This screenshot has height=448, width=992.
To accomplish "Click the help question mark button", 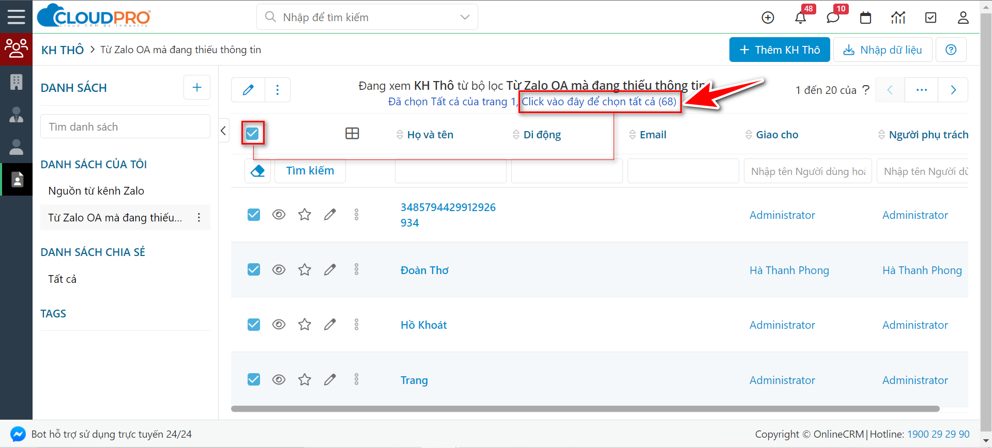I will coord(951,50).
